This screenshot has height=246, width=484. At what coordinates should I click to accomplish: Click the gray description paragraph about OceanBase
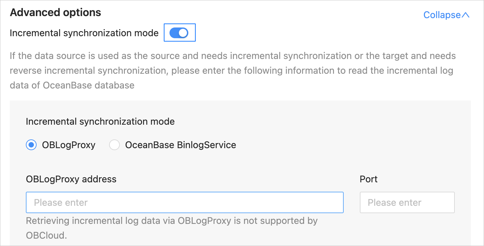[x=232, y=70]
